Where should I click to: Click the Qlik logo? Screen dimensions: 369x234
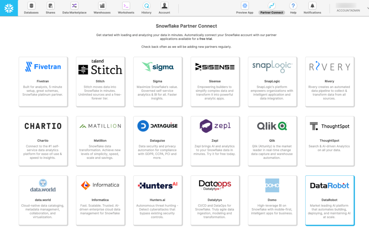[272, 126]
